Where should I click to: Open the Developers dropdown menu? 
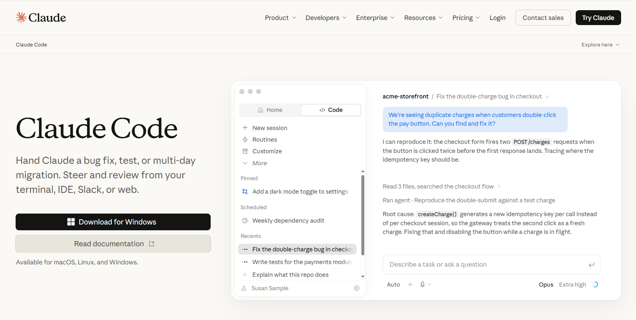(326, 18)
